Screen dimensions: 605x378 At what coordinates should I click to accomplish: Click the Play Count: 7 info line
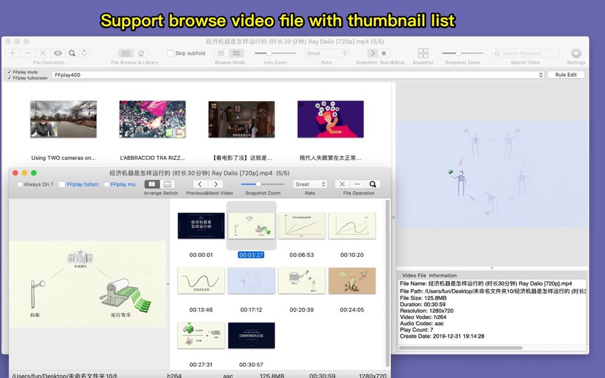pos(416,330)
